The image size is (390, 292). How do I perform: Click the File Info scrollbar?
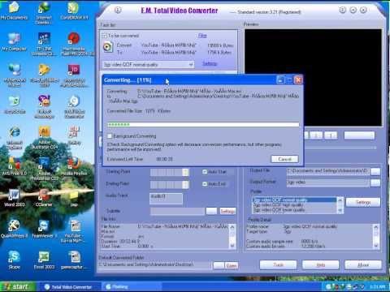tap(232, 236)
